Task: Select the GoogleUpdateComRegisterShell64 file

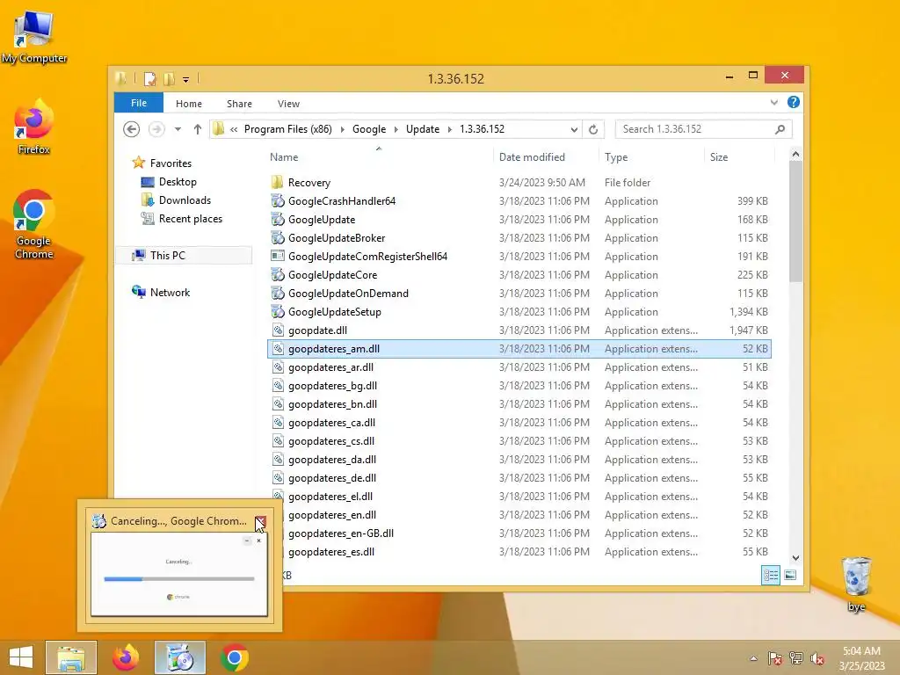Action: 519,257
